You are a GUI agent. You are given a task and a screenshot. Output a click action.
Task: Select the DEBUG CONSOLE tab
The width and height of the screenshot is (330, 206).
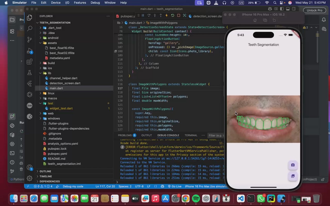coord(168,135)
